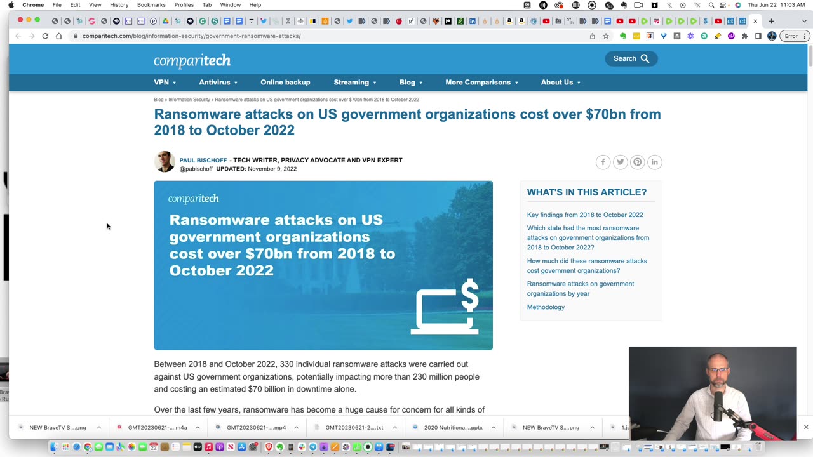
Task: Open the Chrome profile avatar
Action: [772, 36]
